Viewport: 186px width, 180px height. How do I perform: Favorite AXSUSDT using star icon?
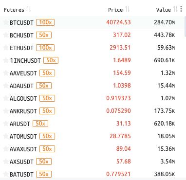pos(6,162)
